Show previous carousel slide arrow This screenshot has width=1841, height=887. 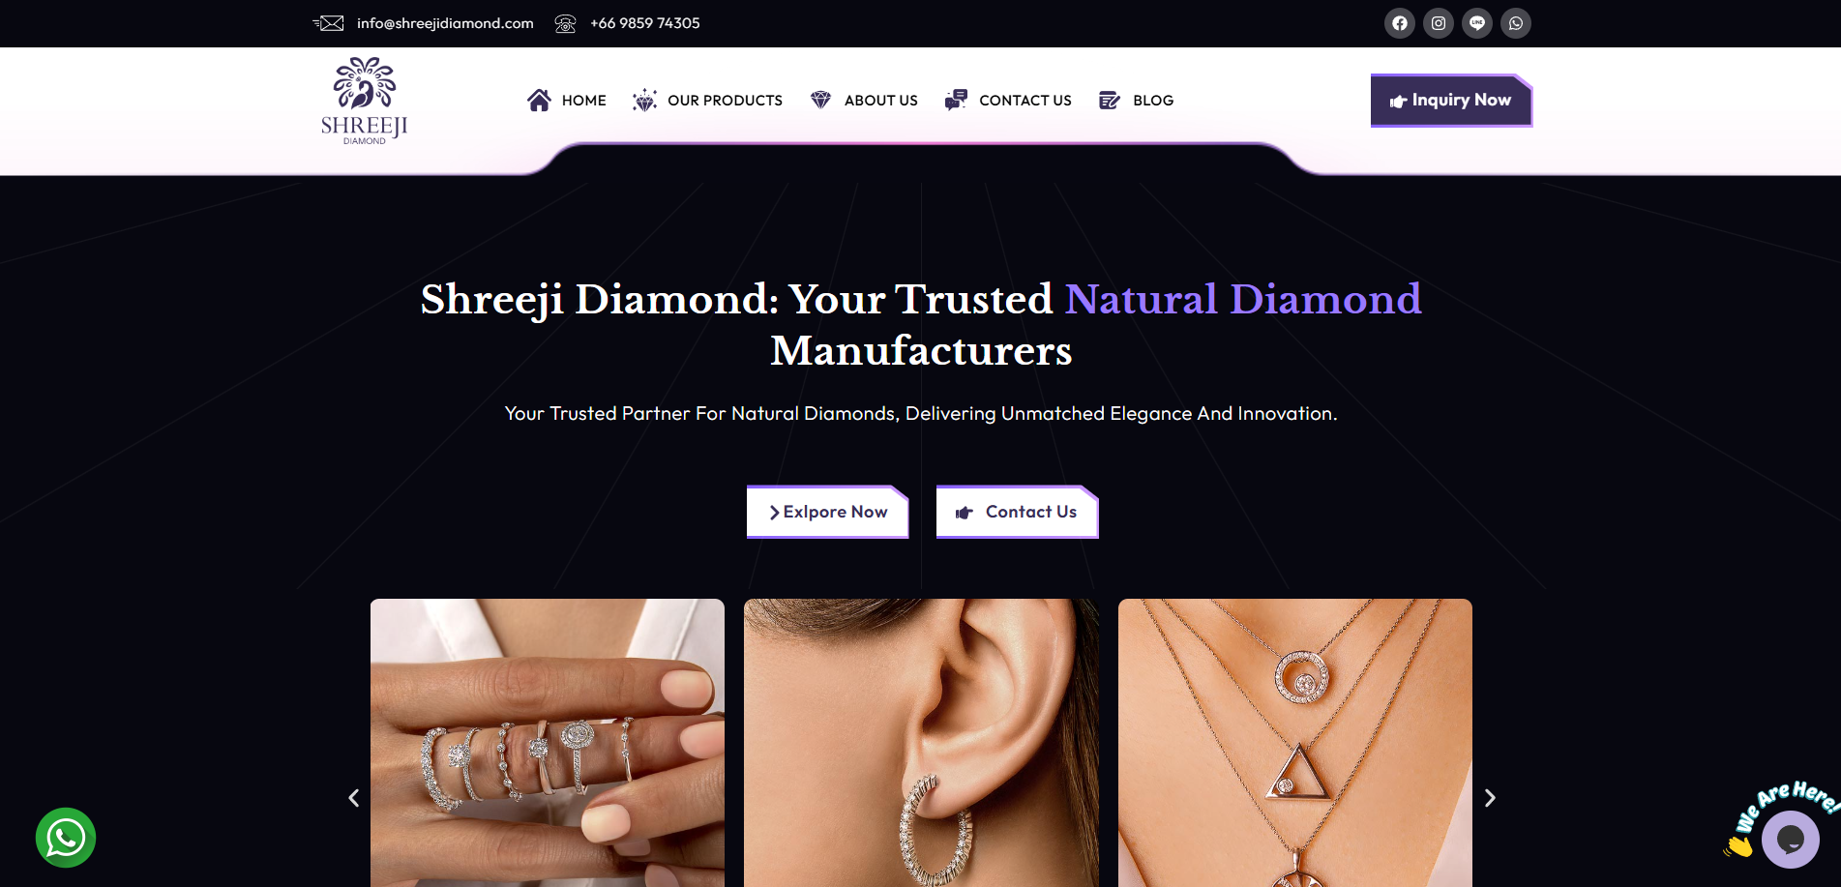click(354, 798)
